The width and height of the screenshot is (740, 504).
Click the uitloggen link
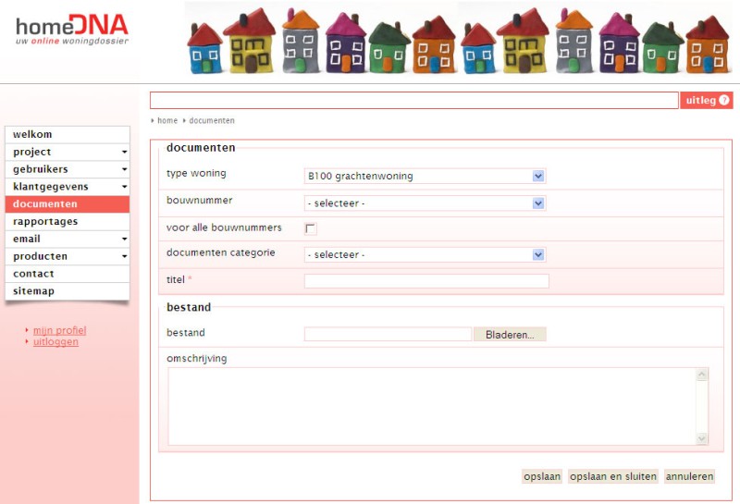[x=55, y=341]
